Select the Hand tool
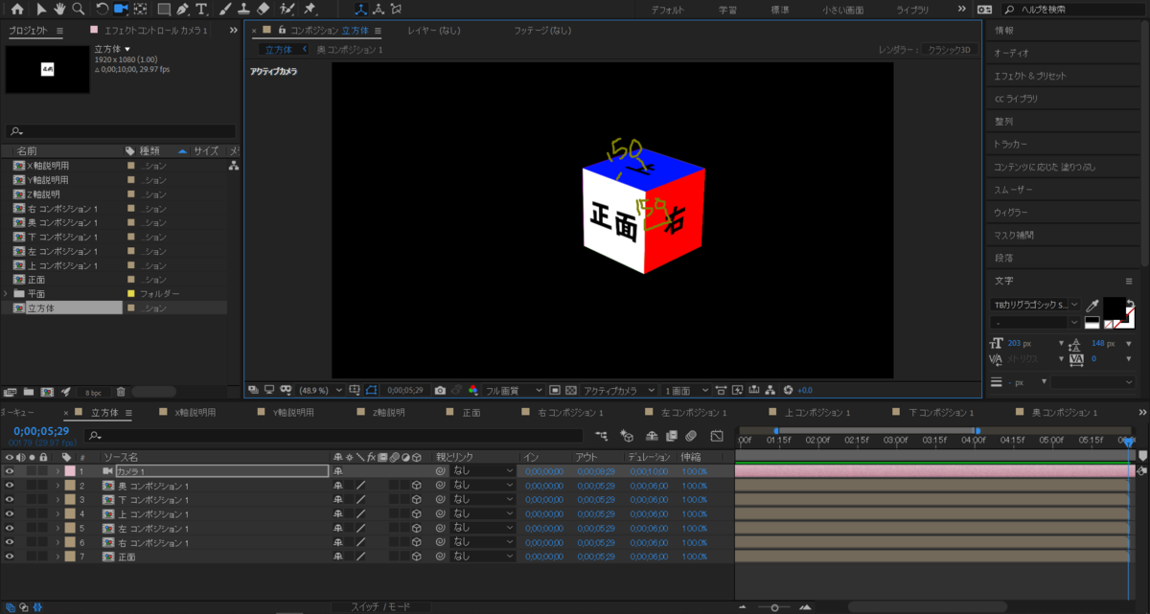Viewport: 1150px width, 614px height. 59,9
